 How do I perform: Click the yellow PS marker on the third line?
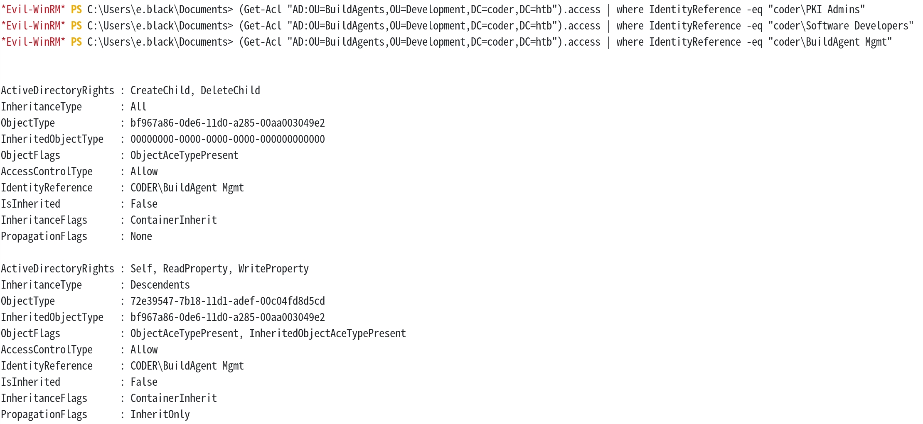pos(76,42)
